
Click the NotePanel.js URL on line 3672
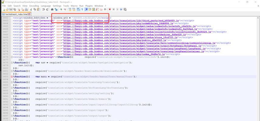point(132,46)
